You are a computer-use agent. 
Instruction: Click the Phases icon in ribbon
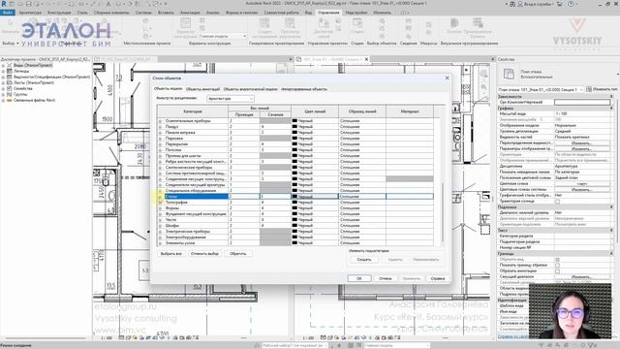tap(357, 24)
